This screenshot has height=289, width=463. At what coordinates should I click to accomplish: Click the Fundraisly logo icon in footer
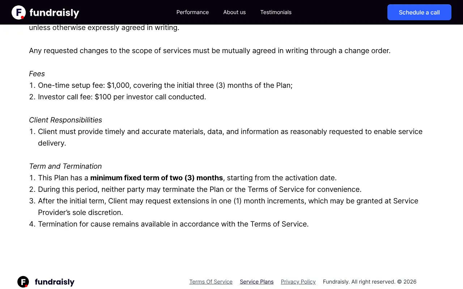[x=23, y=282]
